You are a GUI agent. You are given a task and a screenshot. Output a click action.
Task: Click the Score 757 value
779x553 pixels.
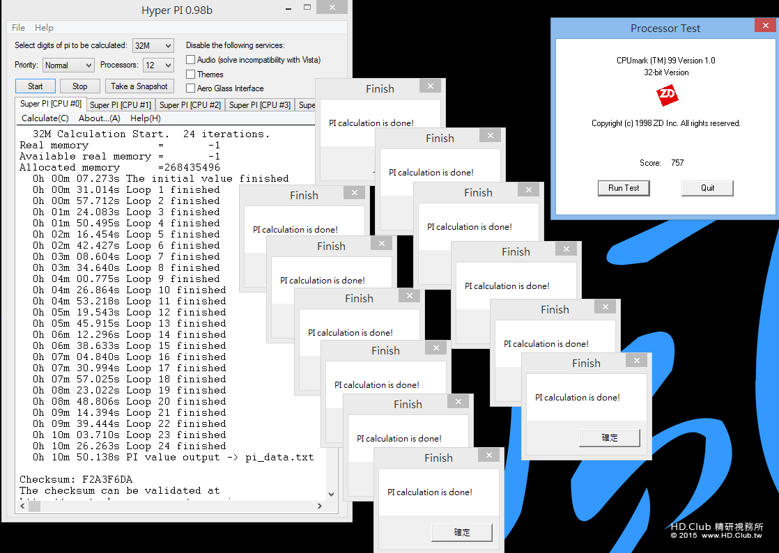tap(677, 163)
